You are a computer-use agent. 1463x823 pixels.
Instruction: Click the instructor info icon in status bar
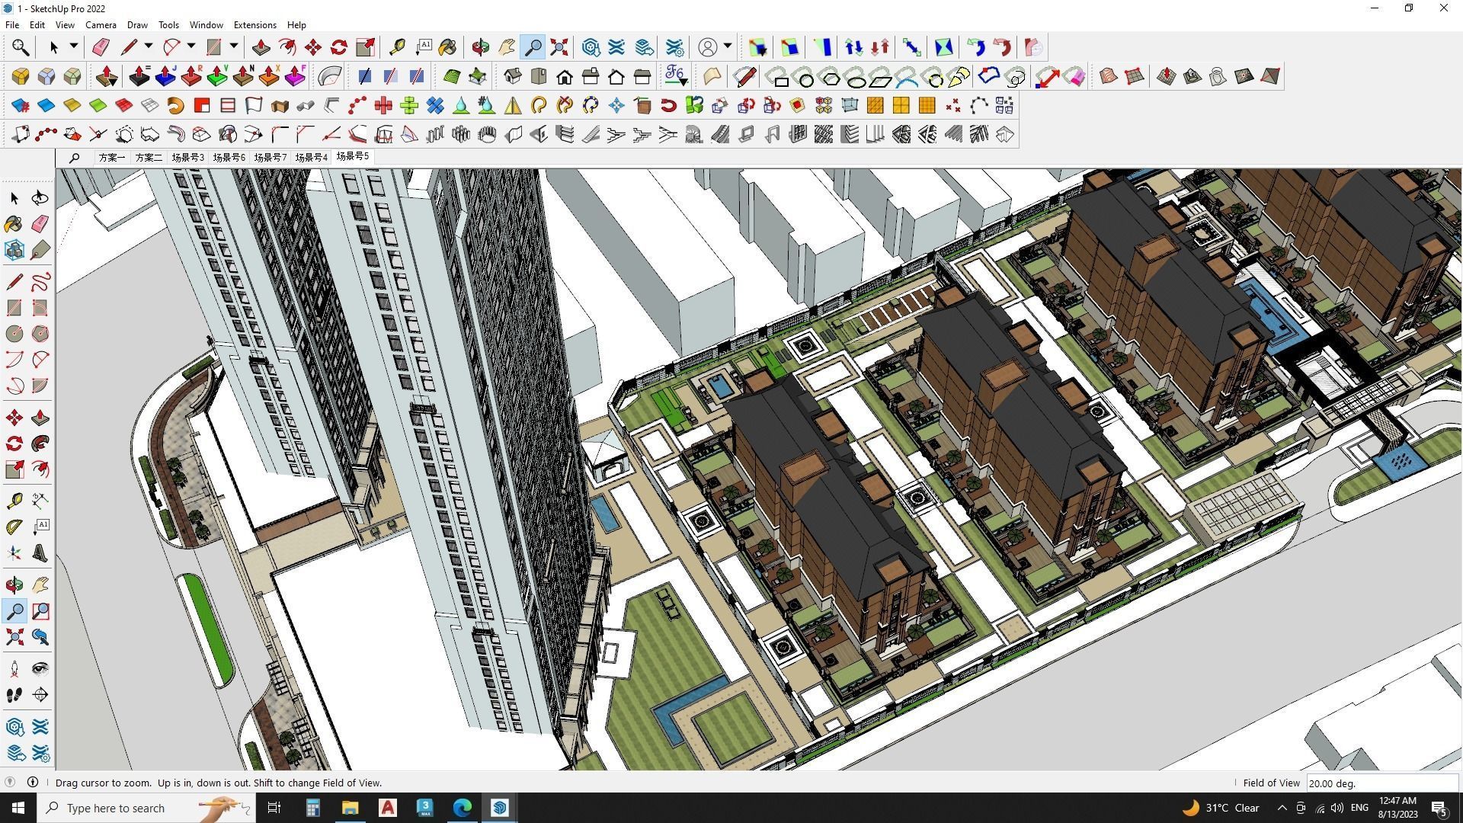[x=33, y=782]
